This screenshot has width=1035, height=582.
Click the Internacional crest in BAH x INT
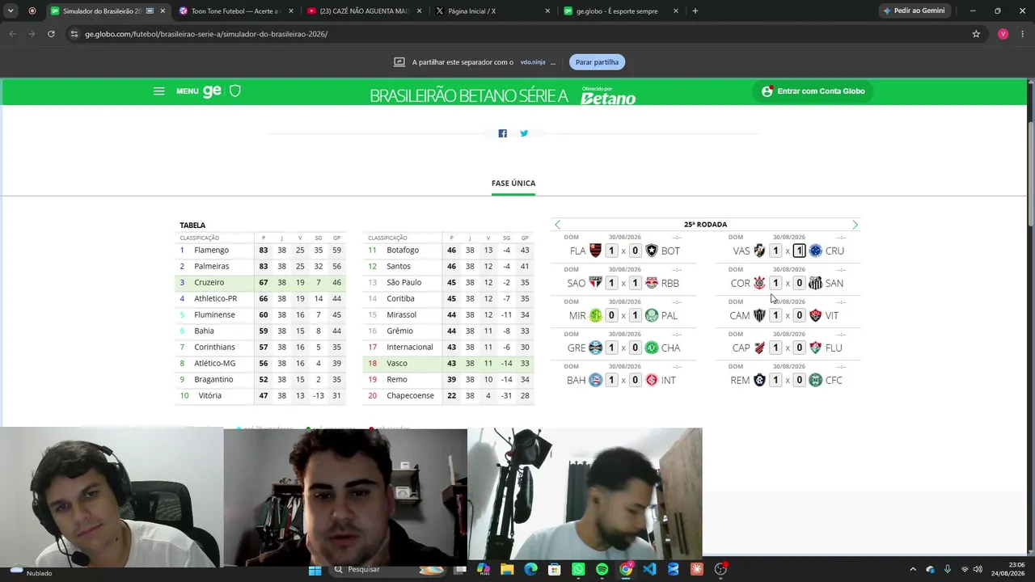652,380
